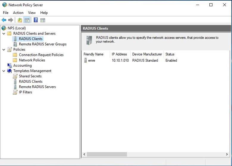Click the Forward arrow toolbar icon

[11, 20]
